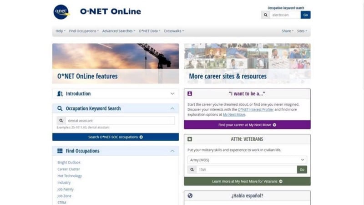Click arrow icon on Find your career button

tap(274, 125)
